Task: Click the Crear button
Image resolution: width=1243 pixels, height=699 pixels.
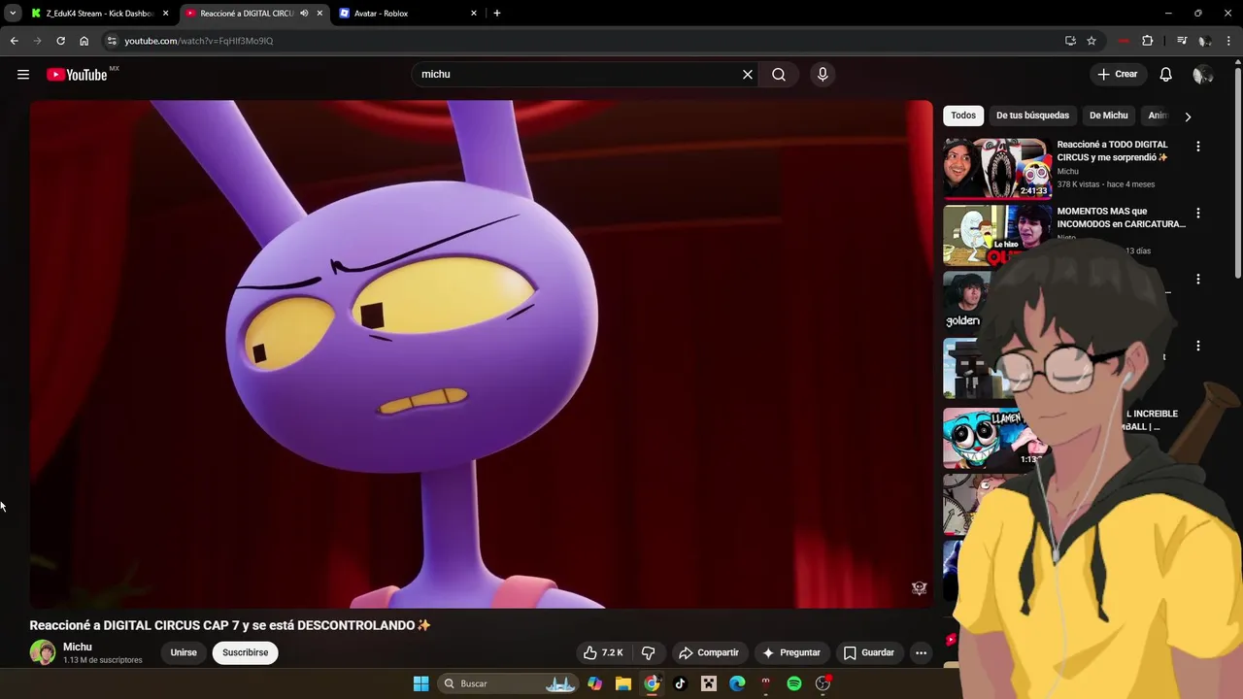Action: (1118, 75)
